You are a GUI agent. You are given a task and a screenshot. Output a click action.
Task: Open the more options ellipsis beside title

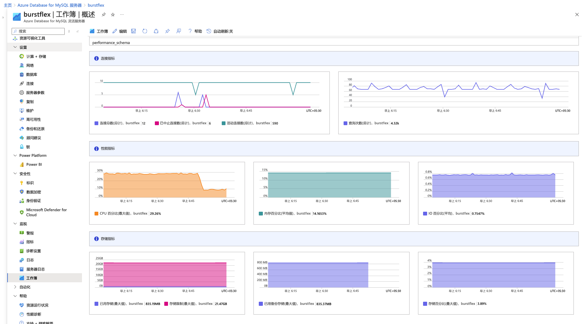click(122, 14)
